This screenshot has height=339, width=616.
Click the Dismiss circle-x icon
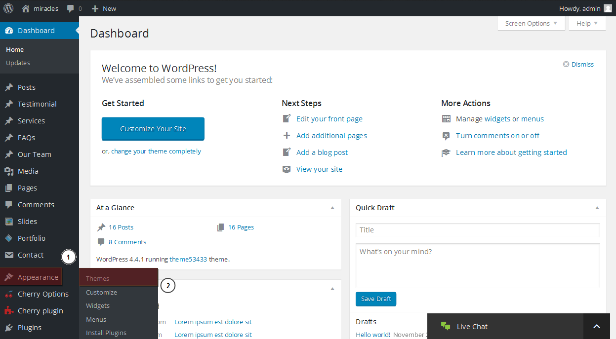(x=566, y=64)
